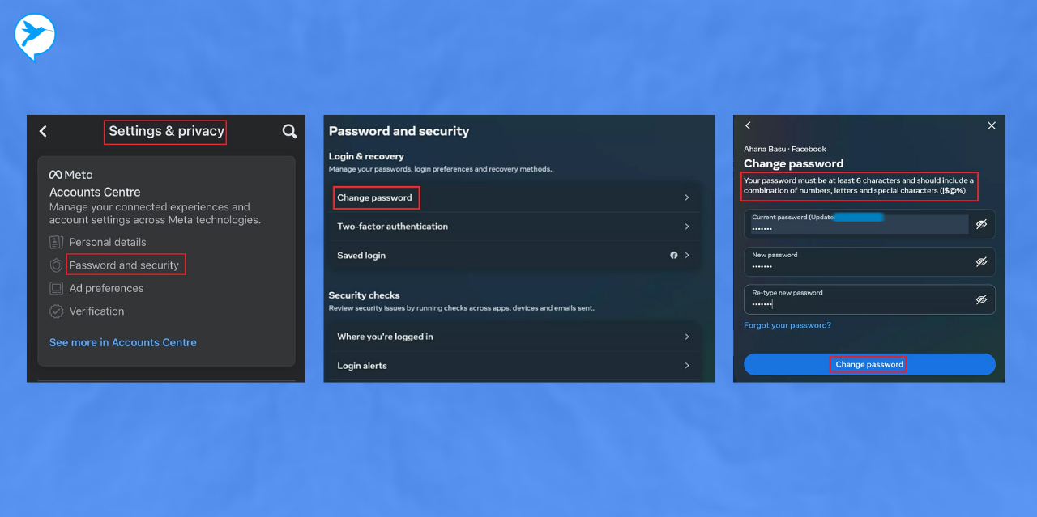Click the Verification badge icon

(56, 311)
